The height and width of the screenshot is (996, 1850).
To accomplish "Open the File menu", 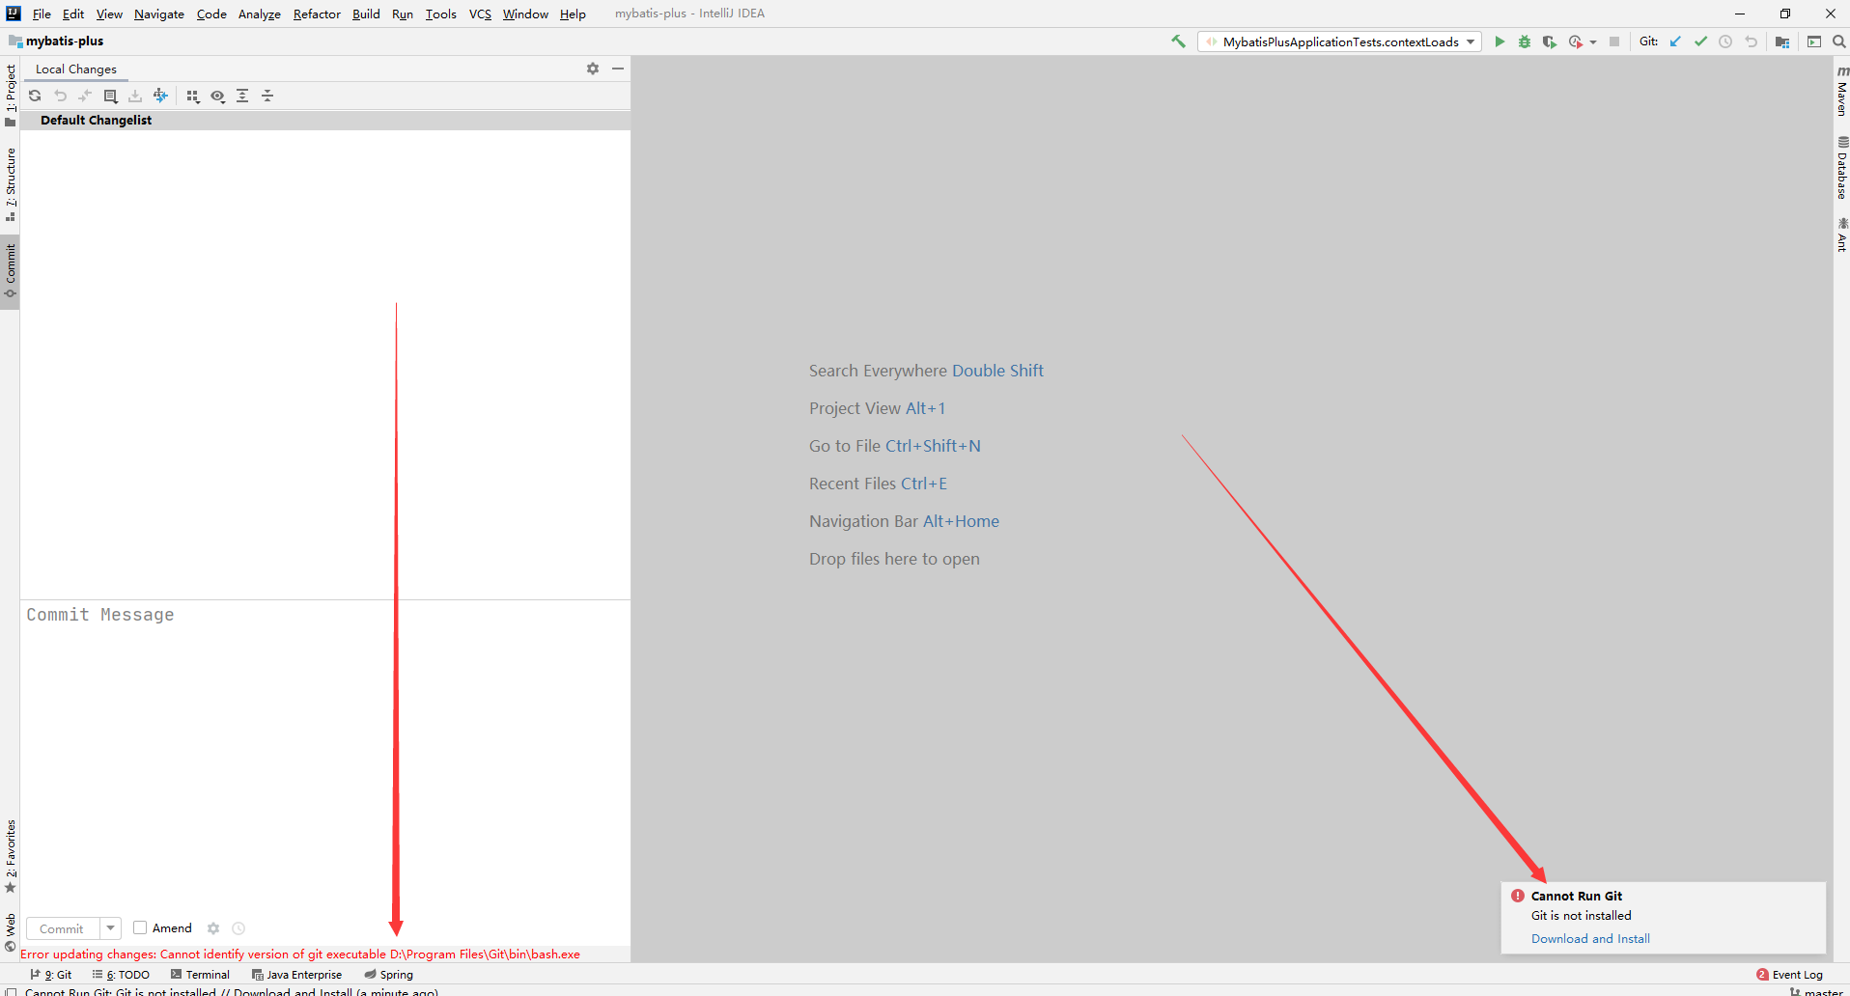I will tap(42, 14).
